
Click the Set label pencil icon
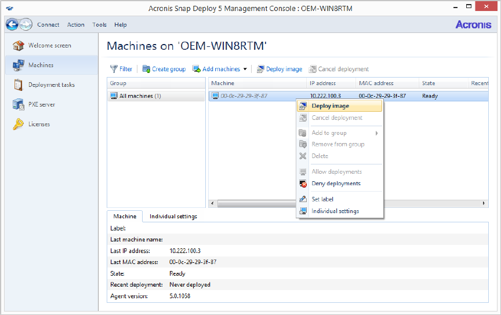(303, 199)
